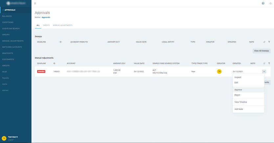Viewport: 274px width, 143px height.
Task: Select Approve from the context menu
Action: [238, 90]
